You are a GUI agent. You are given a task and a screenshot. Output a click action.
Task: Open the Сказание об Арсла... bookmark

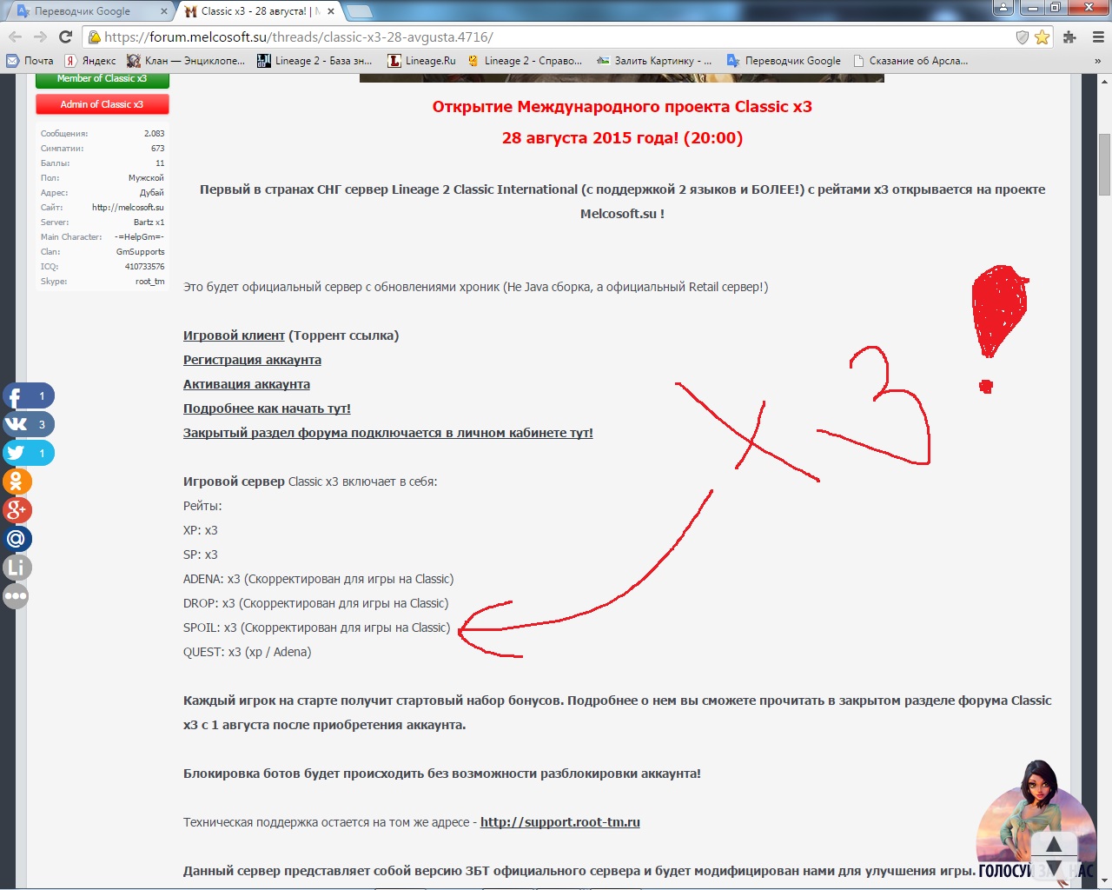tap(910, 61)
